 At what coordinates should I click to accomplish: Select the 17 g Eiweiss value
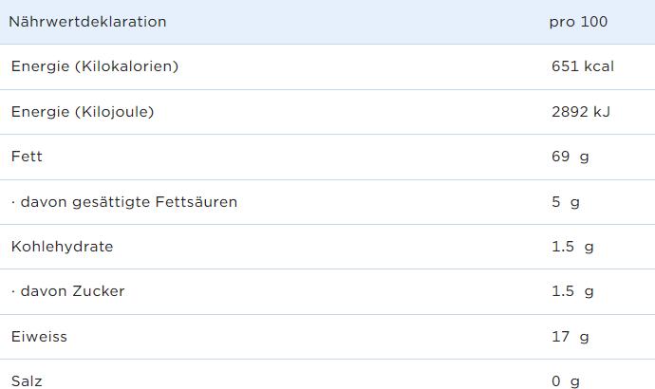(x=571, y=337)
